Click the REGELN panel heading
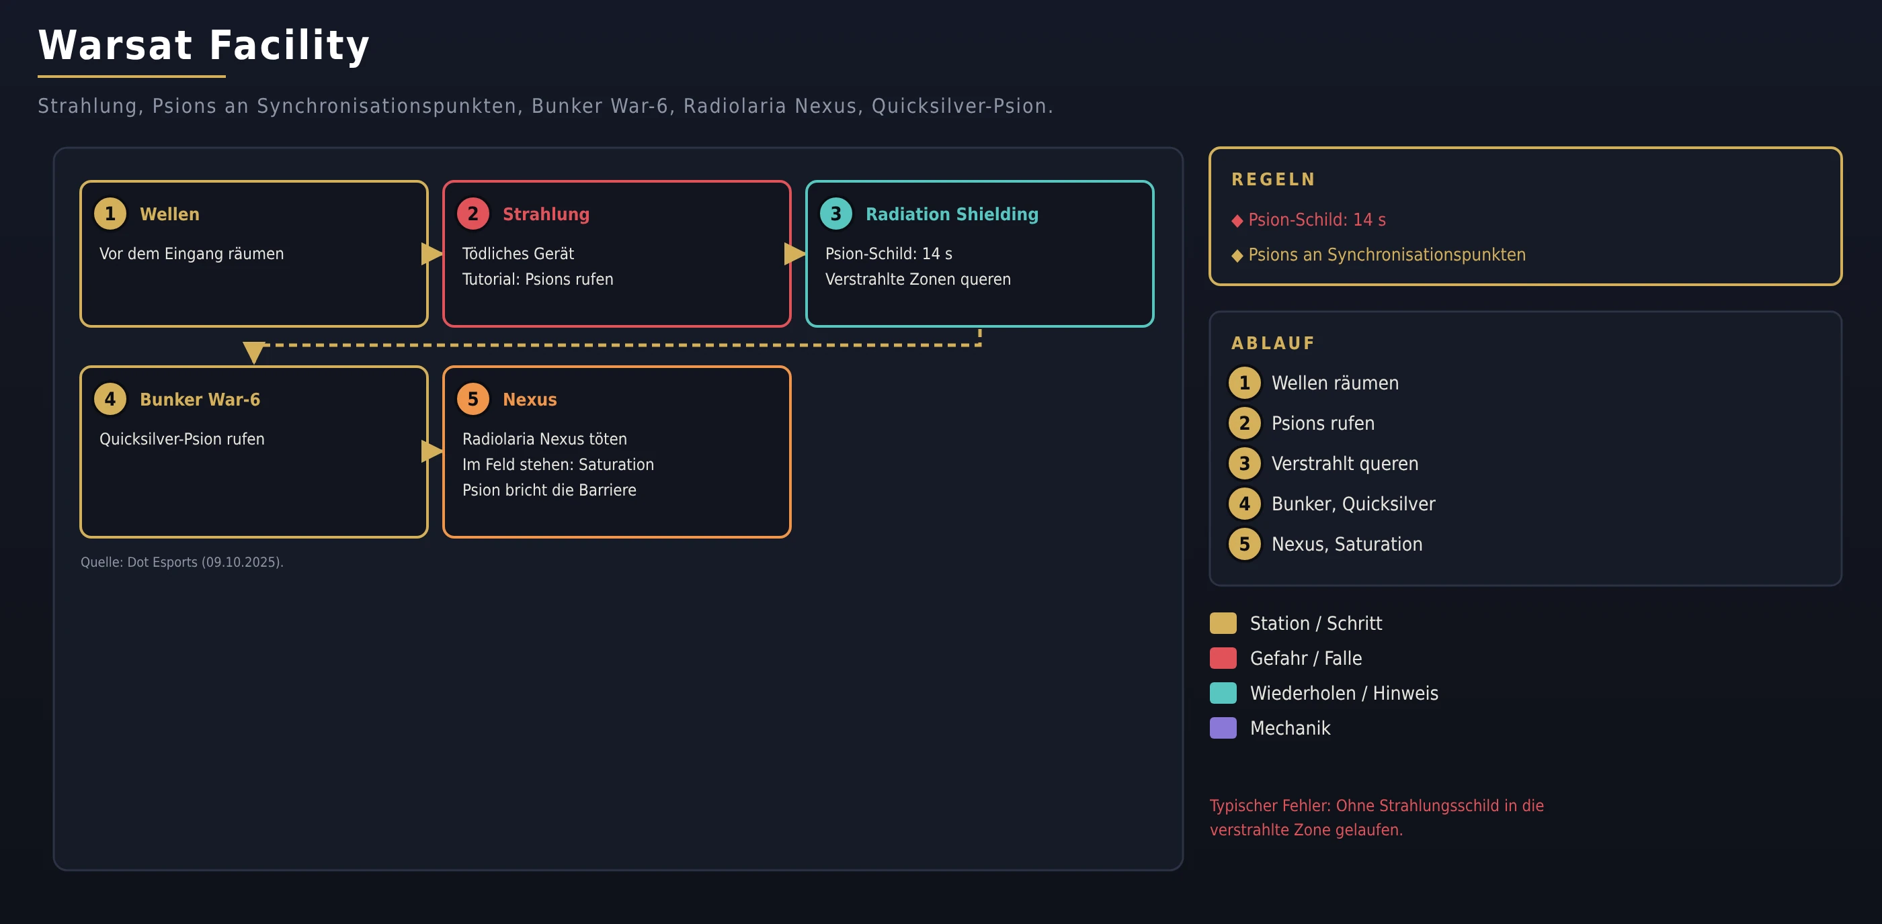 click(1274, 179)
